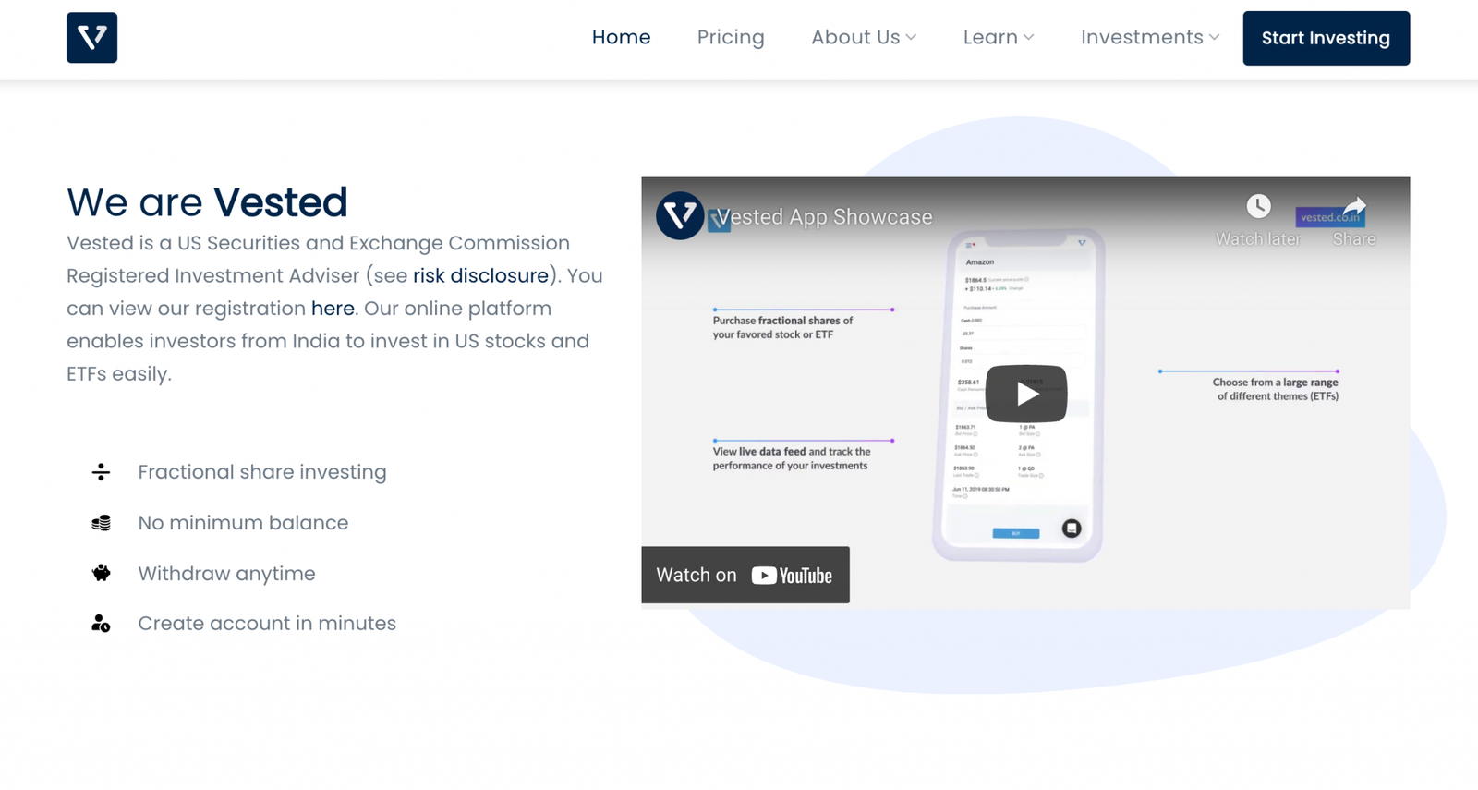
Task: Go to the Home nav item
Action: [621, 38]
